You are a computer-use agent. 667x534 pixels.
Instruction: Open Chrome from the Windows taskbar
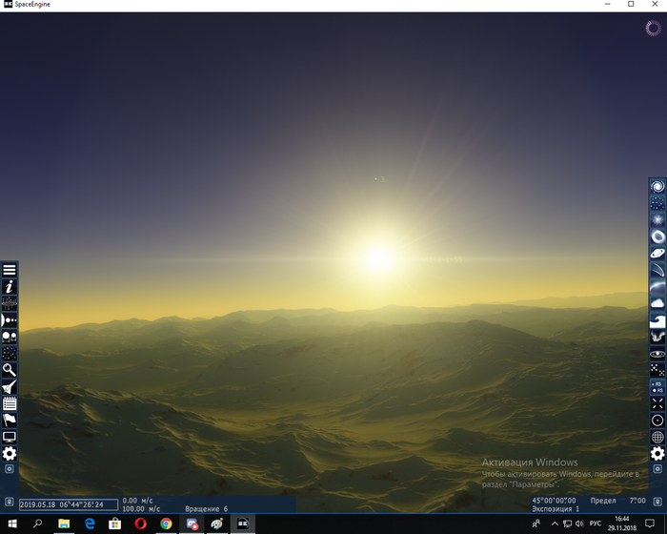pyautogui.click(x=166, y=524)
